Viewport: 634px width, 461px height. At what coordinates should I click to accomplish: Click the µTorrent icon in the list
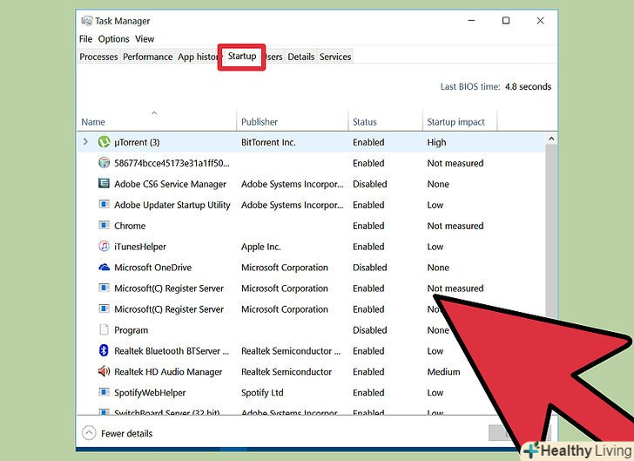105,142
